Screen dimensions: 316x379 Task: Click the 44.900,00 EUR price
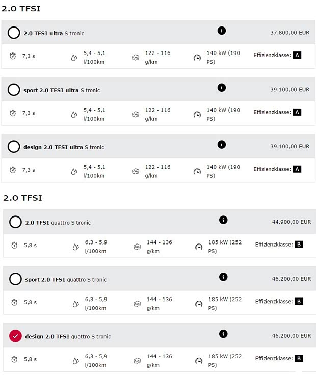pyautogui.click(x=292, y=222)
